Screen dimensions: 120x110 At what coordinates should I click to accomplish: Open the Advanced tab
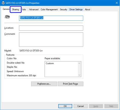[34, 9]
